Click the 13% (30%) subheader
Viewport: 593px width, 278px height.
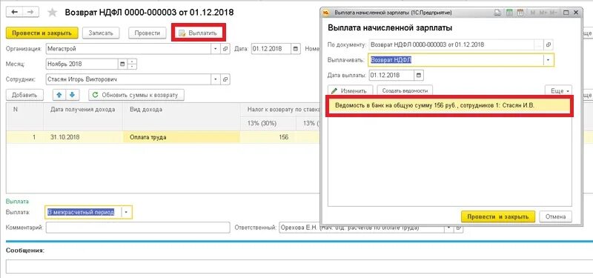click(268, 123)
